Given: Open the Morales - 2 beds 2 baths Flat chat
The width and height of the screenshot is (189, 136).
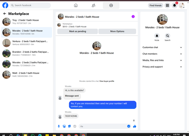Looking at the screenshot, I should coord(26,64).
